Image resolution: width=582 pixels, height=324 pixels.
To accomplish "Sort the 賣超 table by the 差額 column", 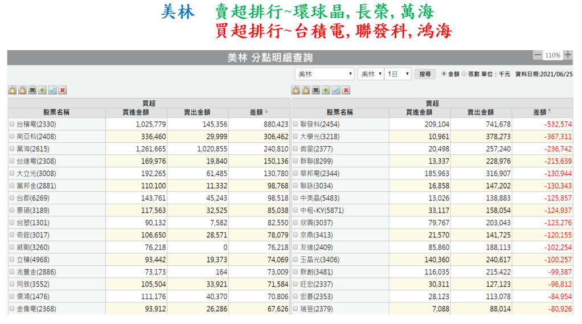I will coord(543,112).
